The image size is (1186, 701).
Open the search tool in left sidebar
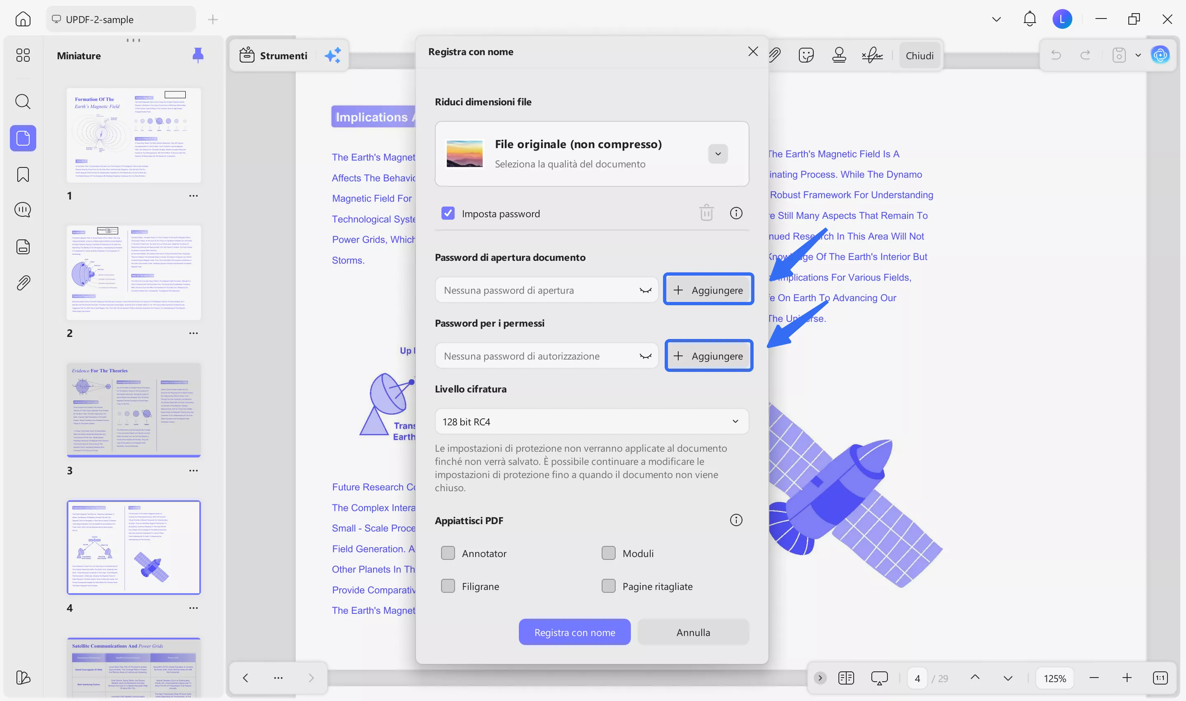(x=23, y=102)
